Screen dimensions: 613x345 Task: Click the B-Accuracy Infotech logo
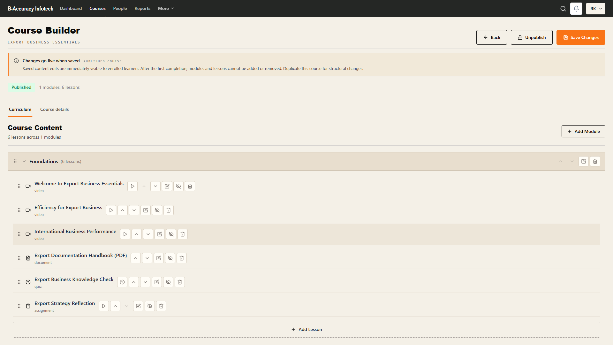click(x=31, y=9)
